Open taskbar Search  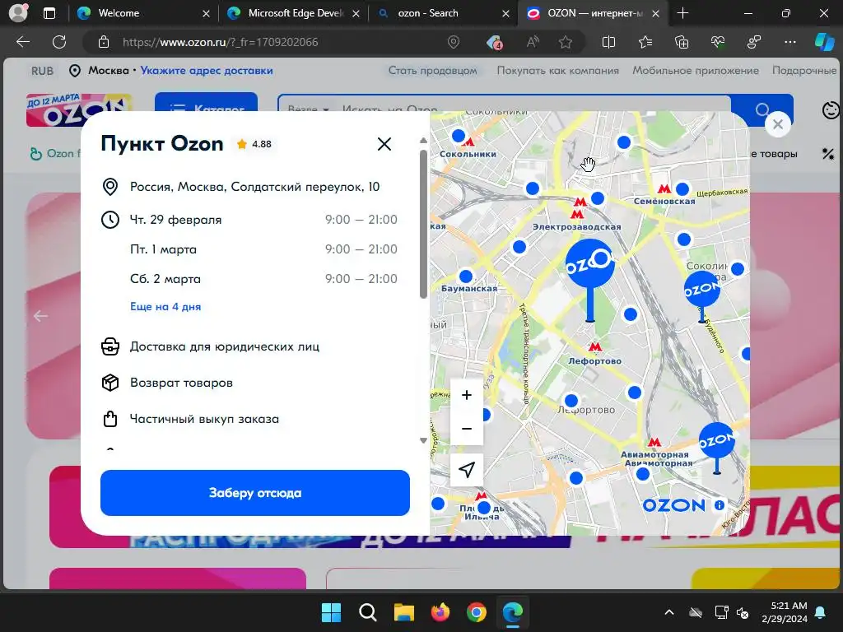tap(368, 612)
